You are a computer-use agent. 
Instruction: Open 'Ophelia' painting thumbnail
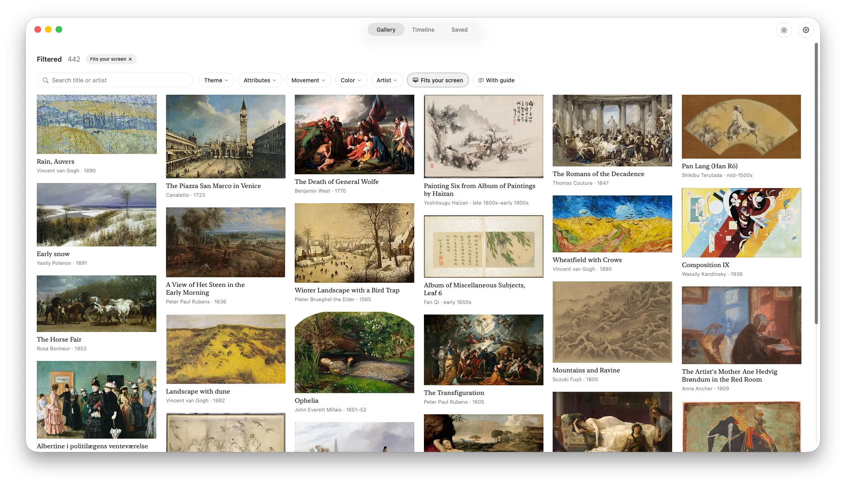pos(354,352)
